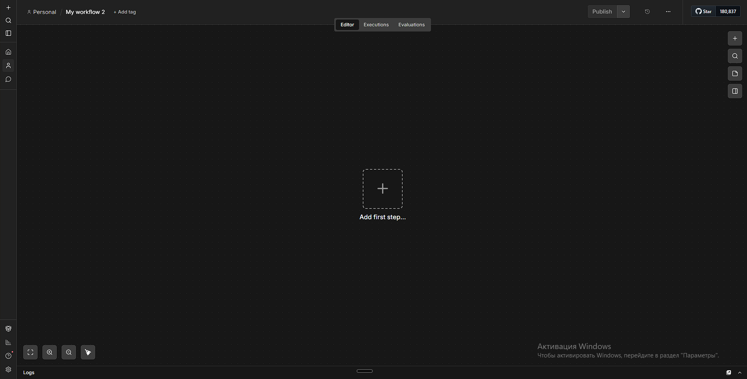Click the Add first step placeholder
This screenshot has height=379, width=747.
point(382,189)
